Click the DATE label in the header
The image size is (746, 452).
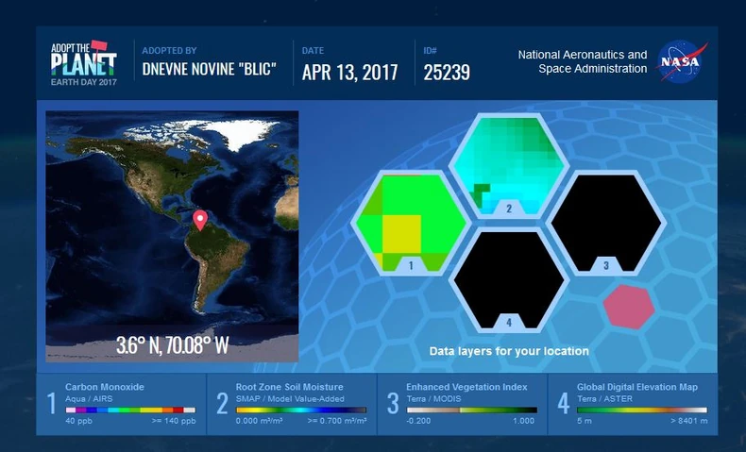click(313, 50)
